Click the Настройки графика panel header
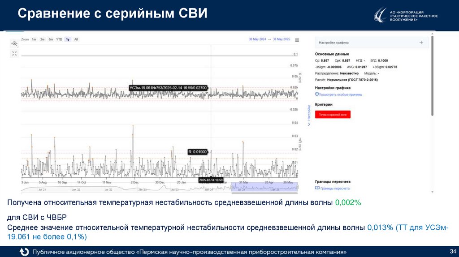Viewport: 459px width, 257px height. (x=372, y=43)
